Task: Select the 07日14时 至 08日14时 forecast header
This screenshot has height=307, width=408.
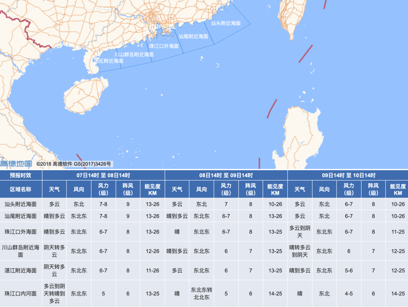Action: pos(104,176)
